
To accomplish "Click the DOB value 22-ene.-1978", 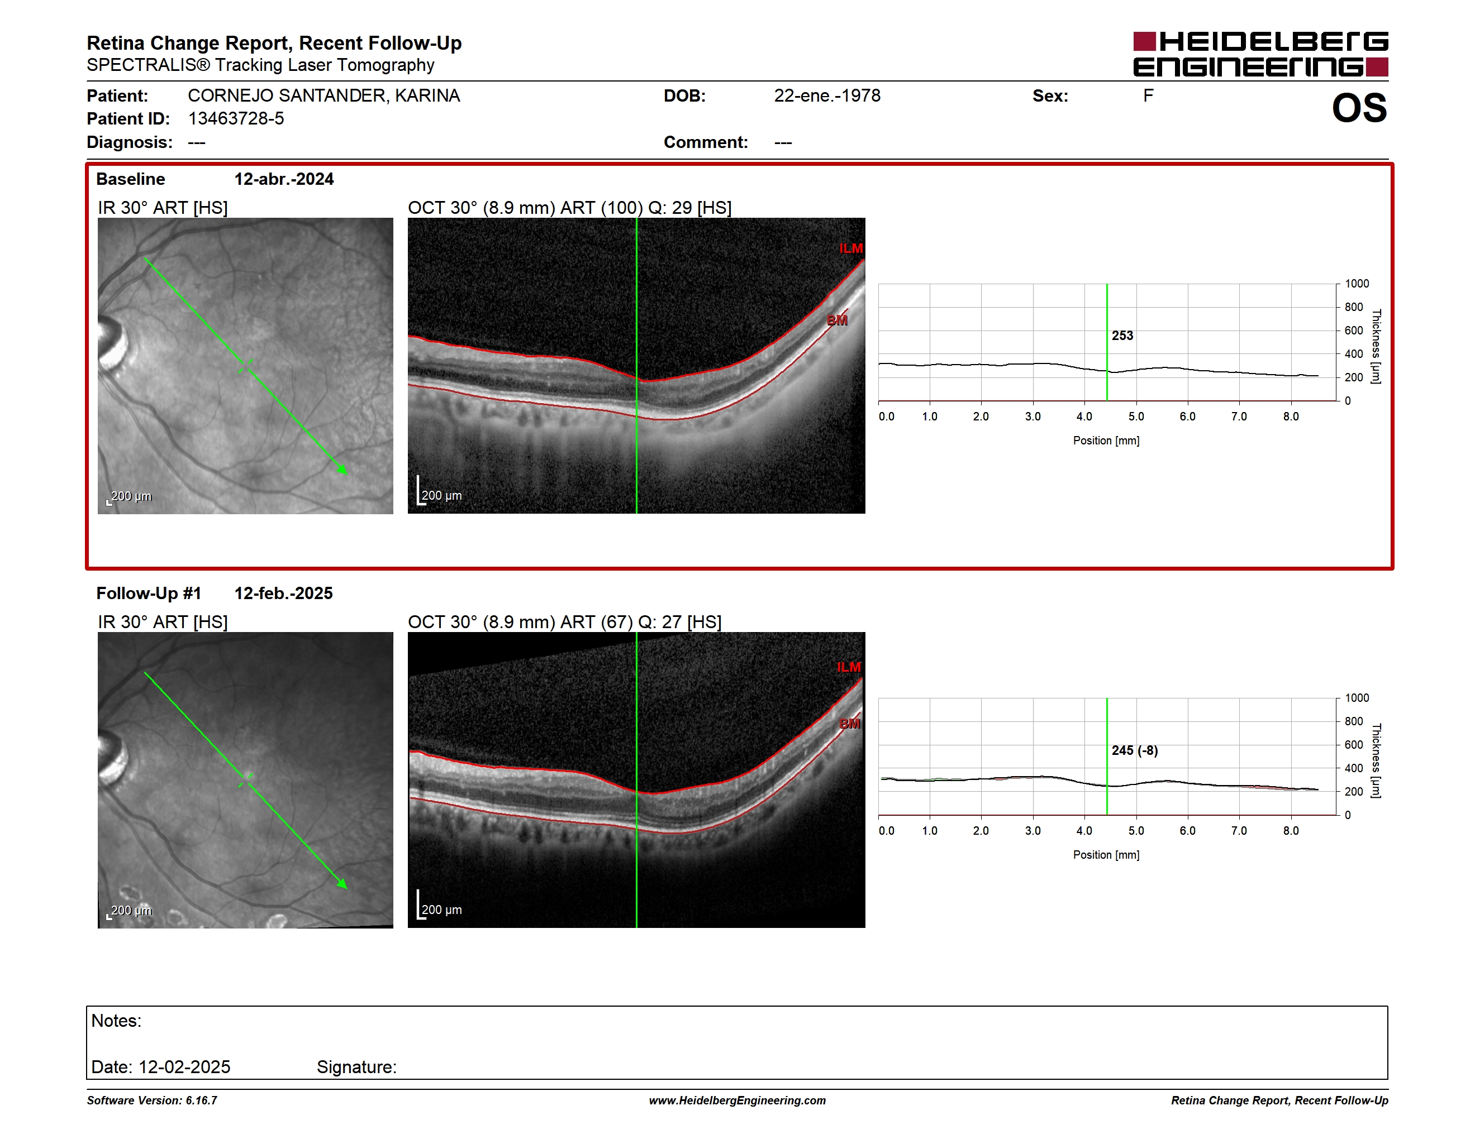I will click(827, 96).
